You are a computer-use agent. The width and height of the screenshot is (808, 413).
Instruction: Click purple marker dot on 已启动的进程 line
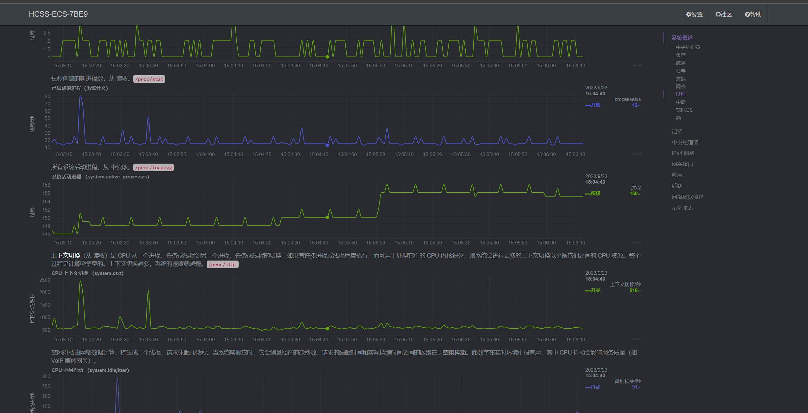pyautogui.click(x=327, y=145)
